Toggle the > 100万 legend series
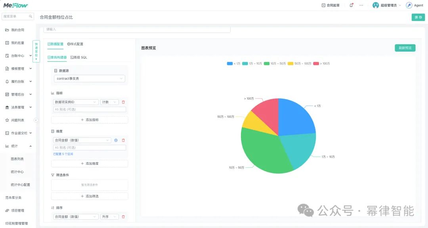 point(321,63)
